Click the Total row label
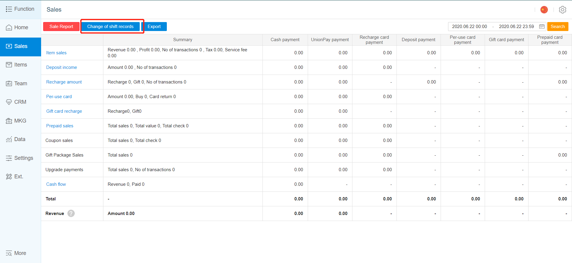 pos(51,199)
